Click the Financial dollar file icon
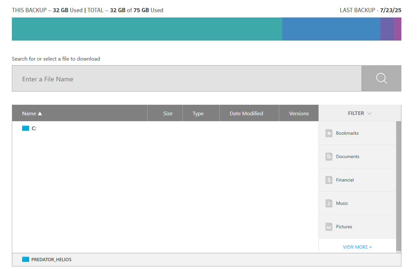This screenshot has width=409, height=275. pyautogui.click(x=329, y=180)
